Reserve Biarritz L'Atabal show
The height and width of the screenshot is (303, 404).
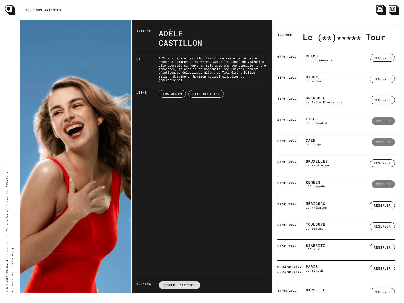382,247
